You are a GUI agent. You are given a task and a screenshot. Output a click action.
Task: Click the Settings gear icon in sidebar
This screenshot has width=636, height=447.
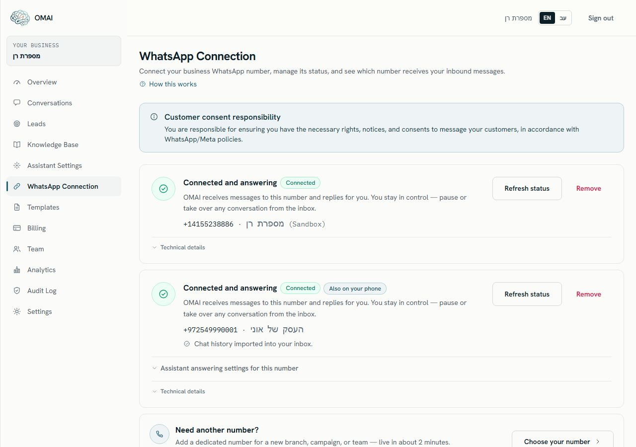[17, 312]
